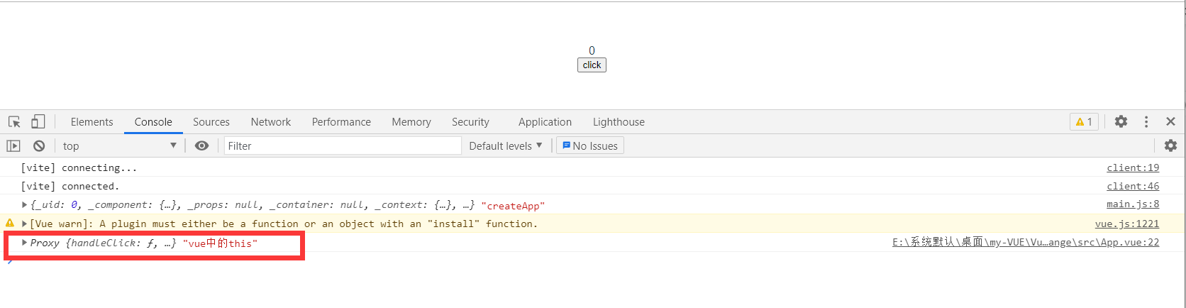Open the Lighthouse tab
The width and height of the screenshot is (1186, 308).
619,121
